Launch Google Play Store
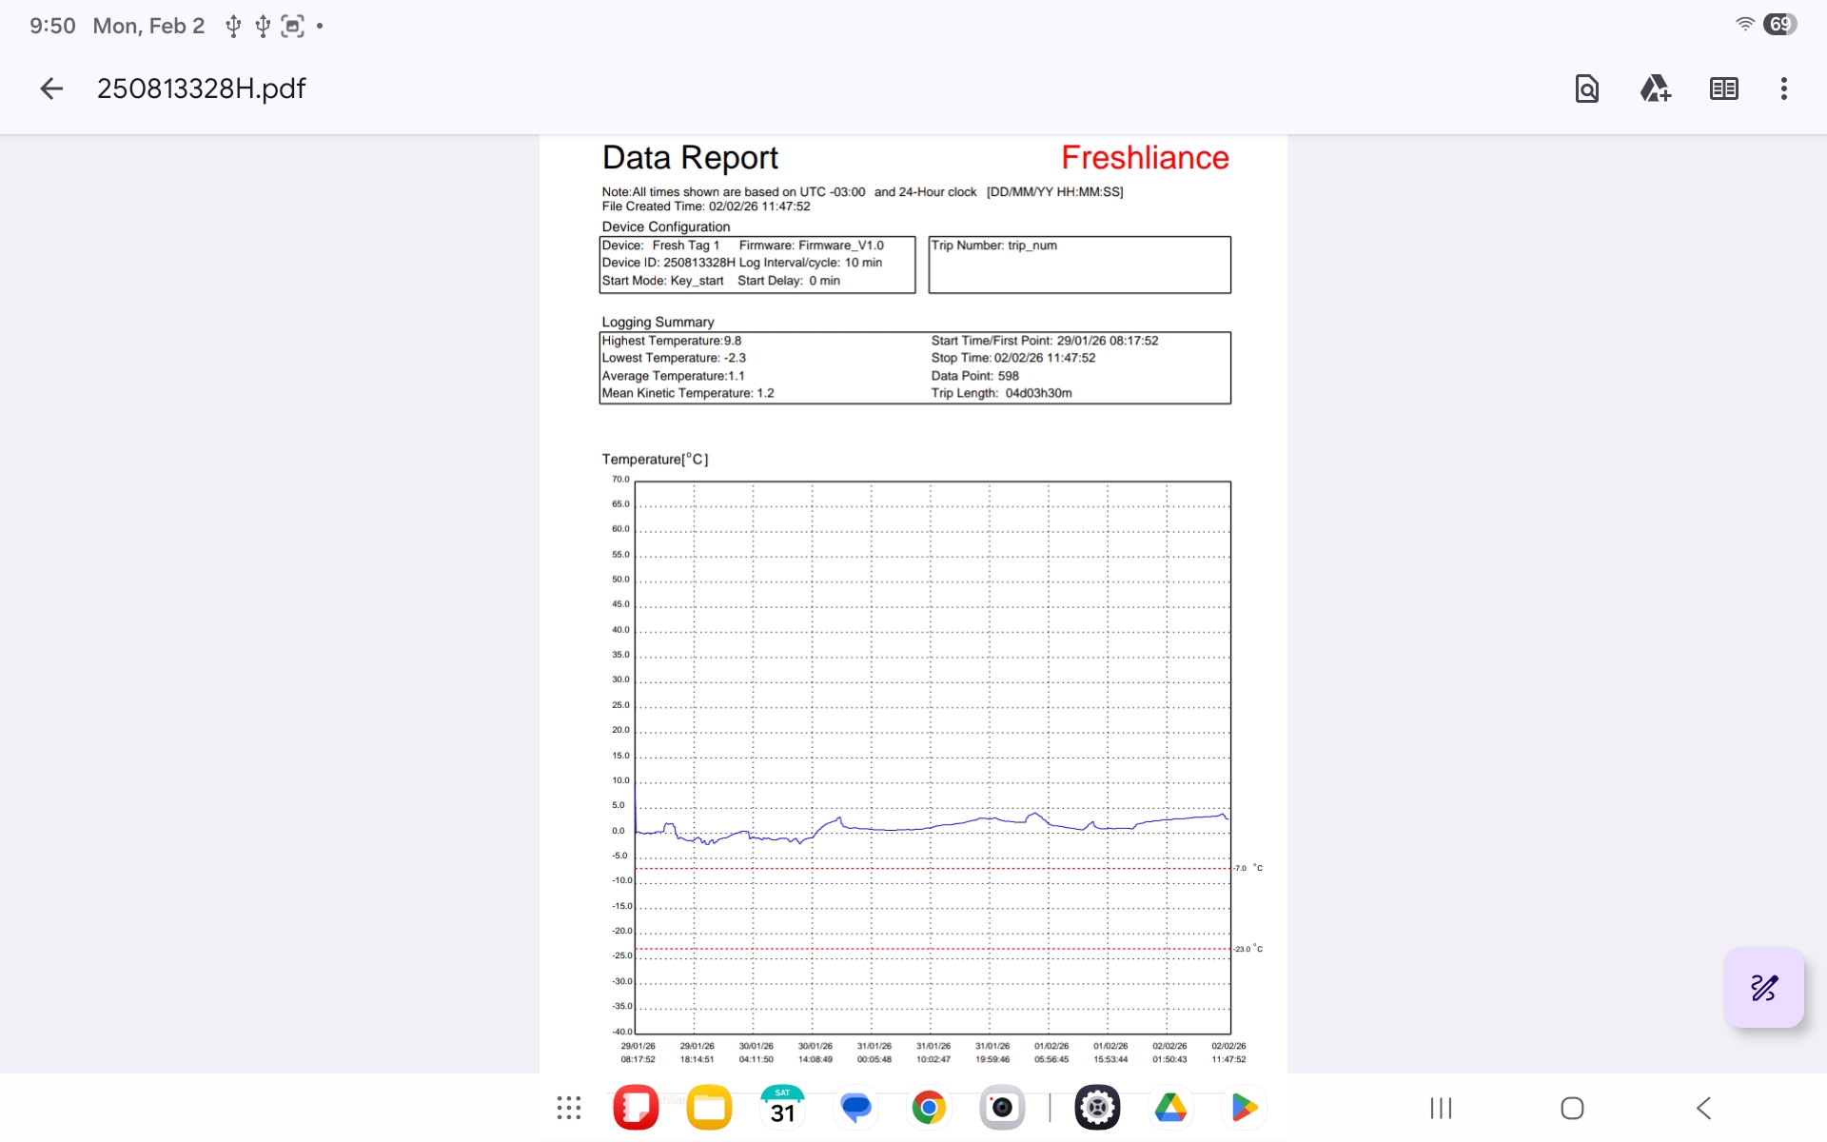 (x=1244, y=1108)
